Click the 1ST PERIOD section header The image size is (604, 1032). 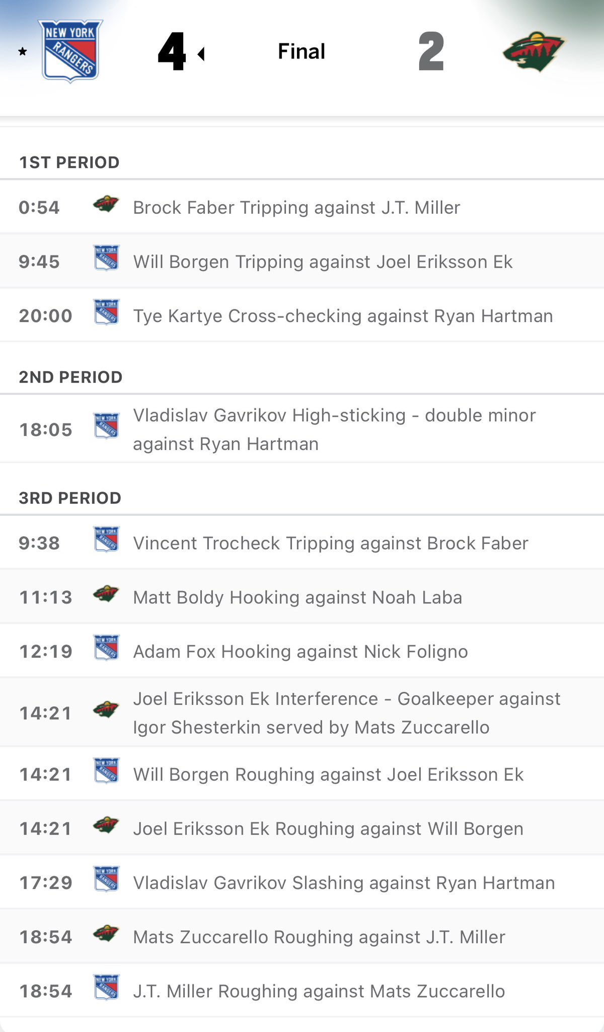tap(69, 162)
